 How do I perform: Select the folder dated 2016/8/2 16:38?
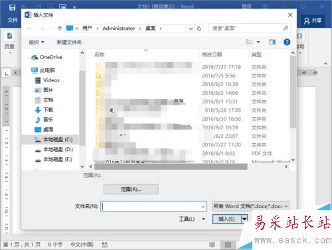[x=181, y=84]
